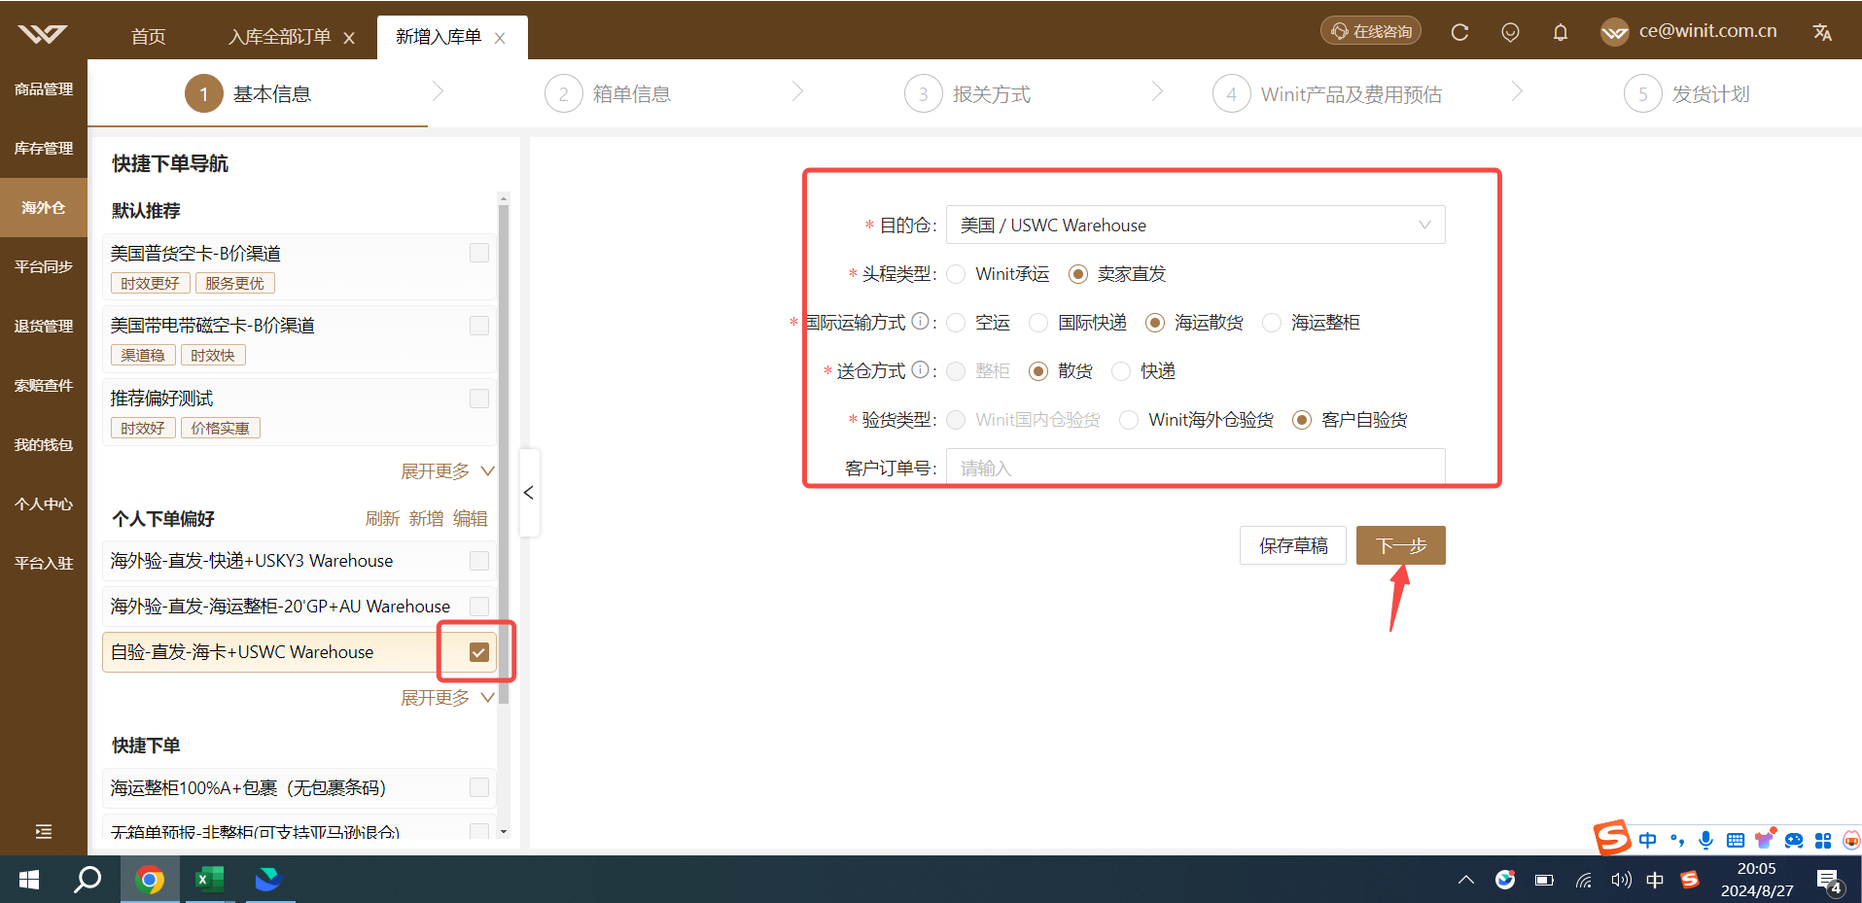Image resolution: width=1862 pixels, height=903 pixels.
Task: Choose Winit海外仓验货 radio
Action: [x=1129, y=420]
